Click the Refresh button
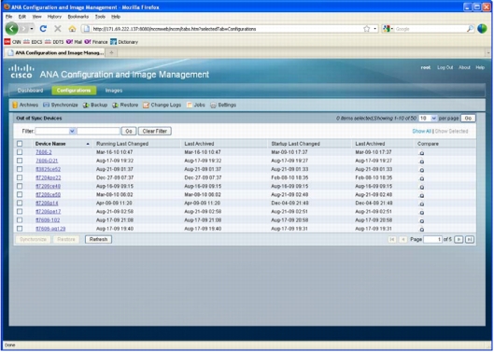Viewport: 494px width, 352px height. (98, 240)
